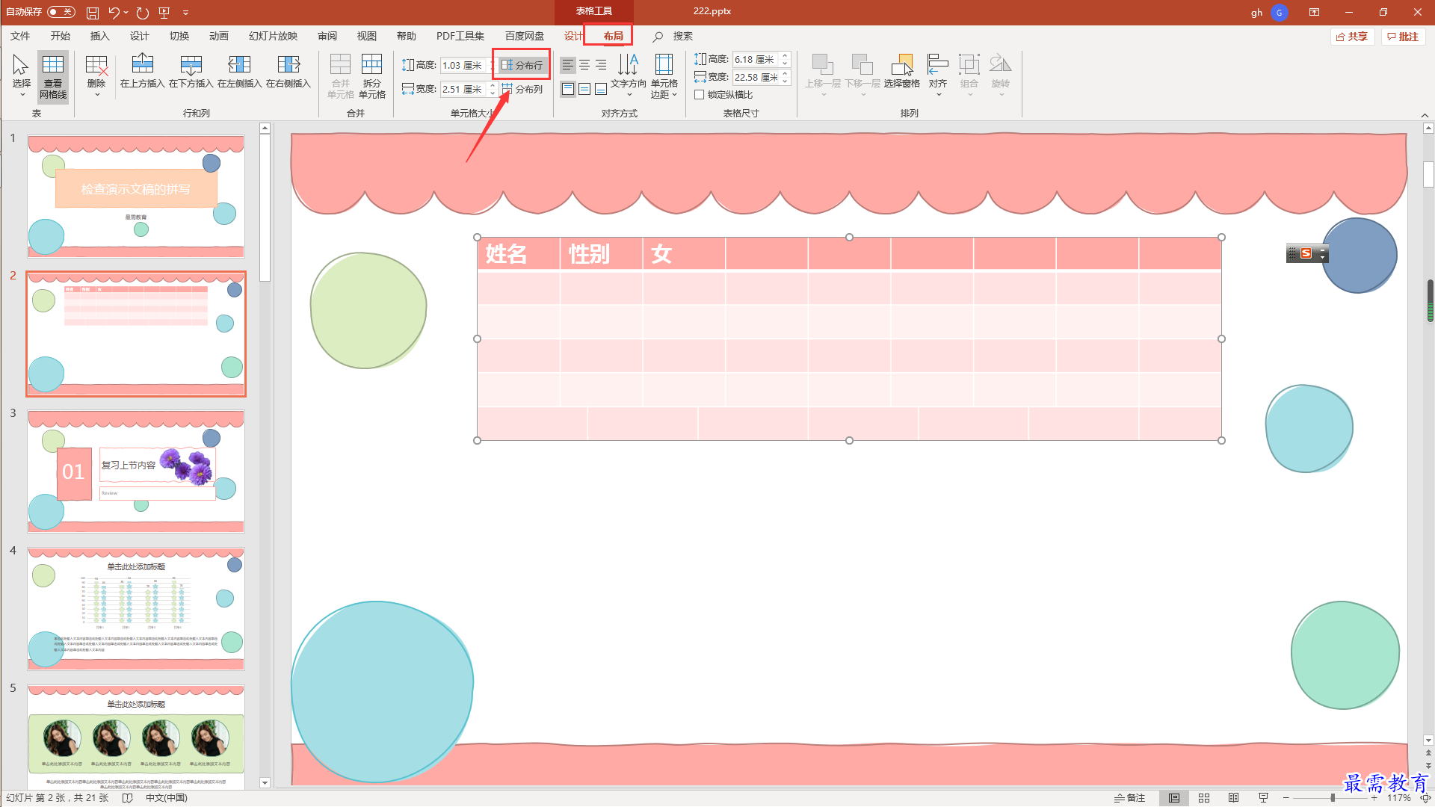Click the 搜索 search box

[682, 36]
